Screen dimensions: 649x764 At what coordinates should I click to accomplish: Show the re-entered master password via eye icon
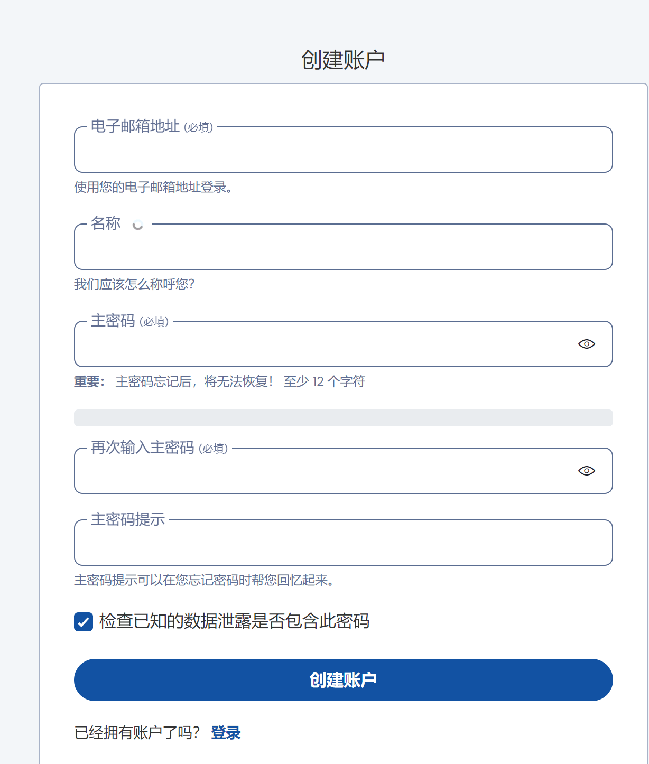[x=586, y=471]
